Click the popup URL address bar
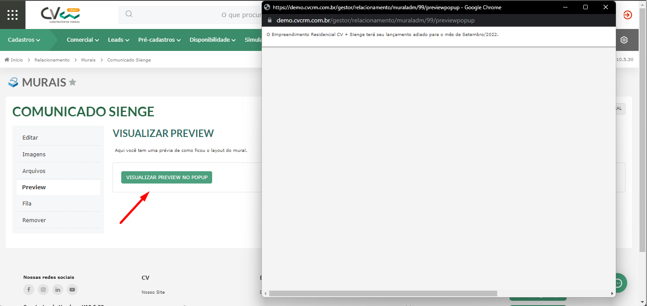The width and height of the screenshot is (647, 306). 376,20
